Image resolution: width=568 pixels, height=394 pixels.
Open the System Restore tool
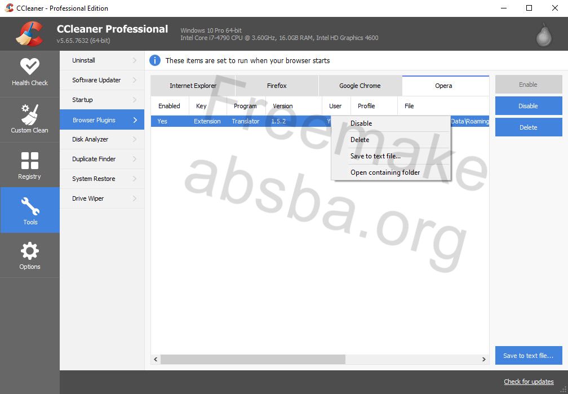coord(102,179)
